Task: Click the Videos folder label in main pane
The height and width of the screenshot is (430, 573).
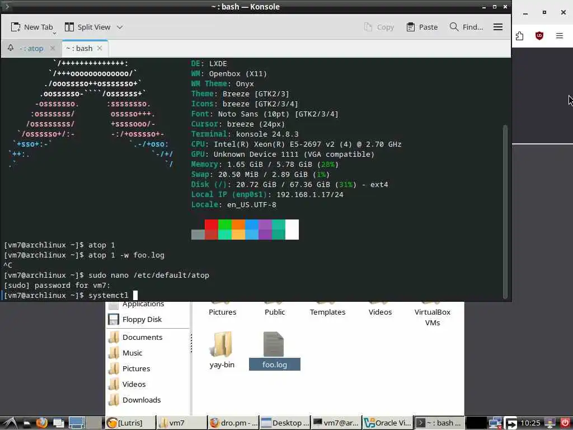Action: click(x=380, y=312)
